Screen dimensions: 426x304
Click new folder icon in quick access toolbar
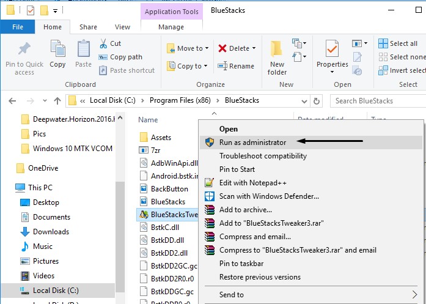[44, 11]
